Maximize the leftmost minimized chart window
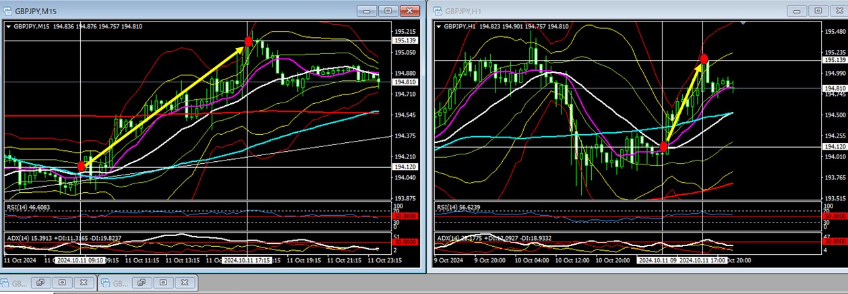 61,283
